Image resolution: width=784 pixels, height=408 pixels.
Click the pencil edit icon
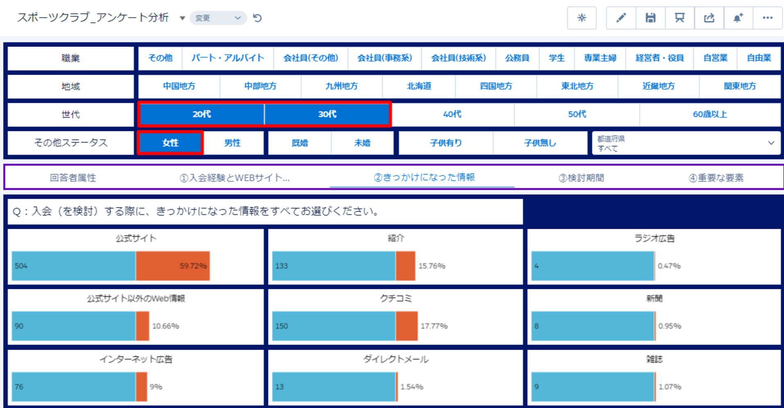coord(621,18)
